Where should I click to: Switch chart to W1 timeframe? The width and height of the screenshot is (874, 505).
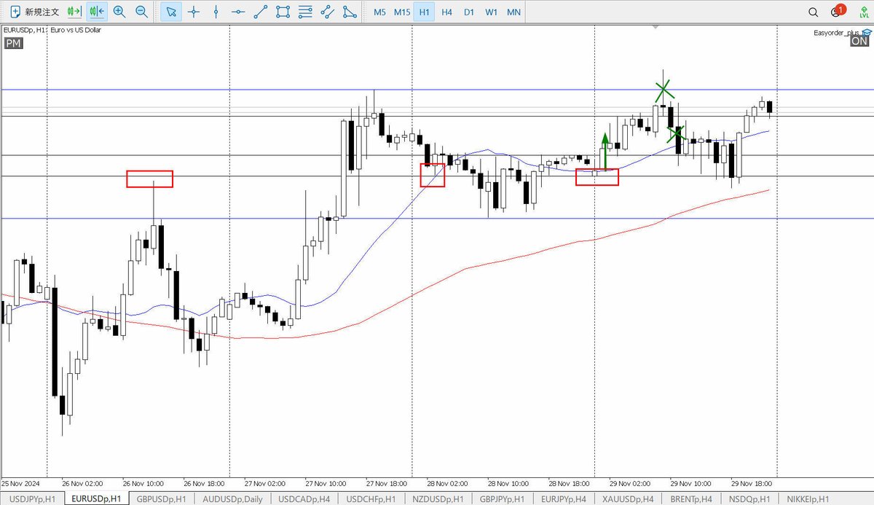point(492,12)
